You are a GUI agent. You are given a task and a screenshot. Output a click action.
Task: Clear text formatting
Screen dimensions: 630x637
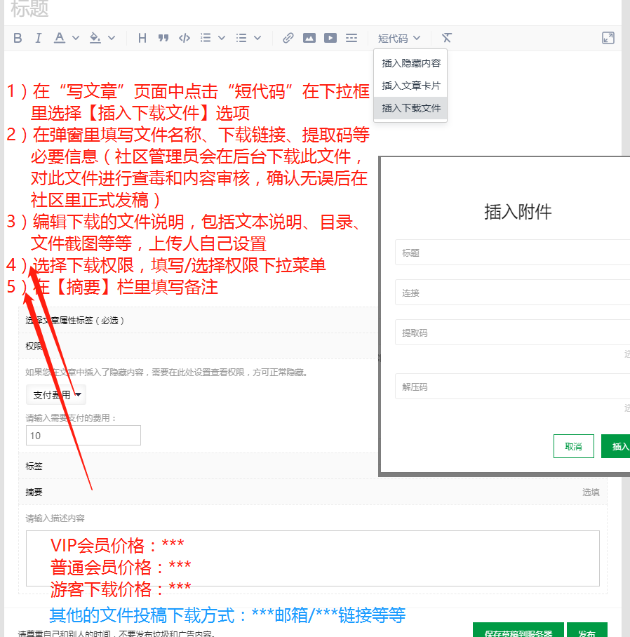click(x=446, y=38)
